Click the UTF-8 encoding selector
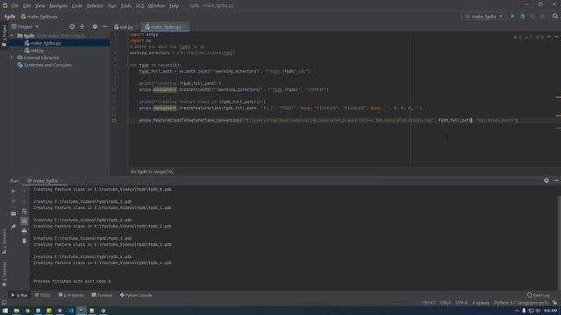This screenshot has width=561, height=315. [x=461, y=303]
